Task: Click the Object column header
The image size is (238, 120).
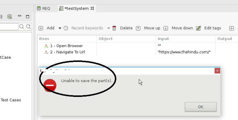Action: click(x=106, y=39)
